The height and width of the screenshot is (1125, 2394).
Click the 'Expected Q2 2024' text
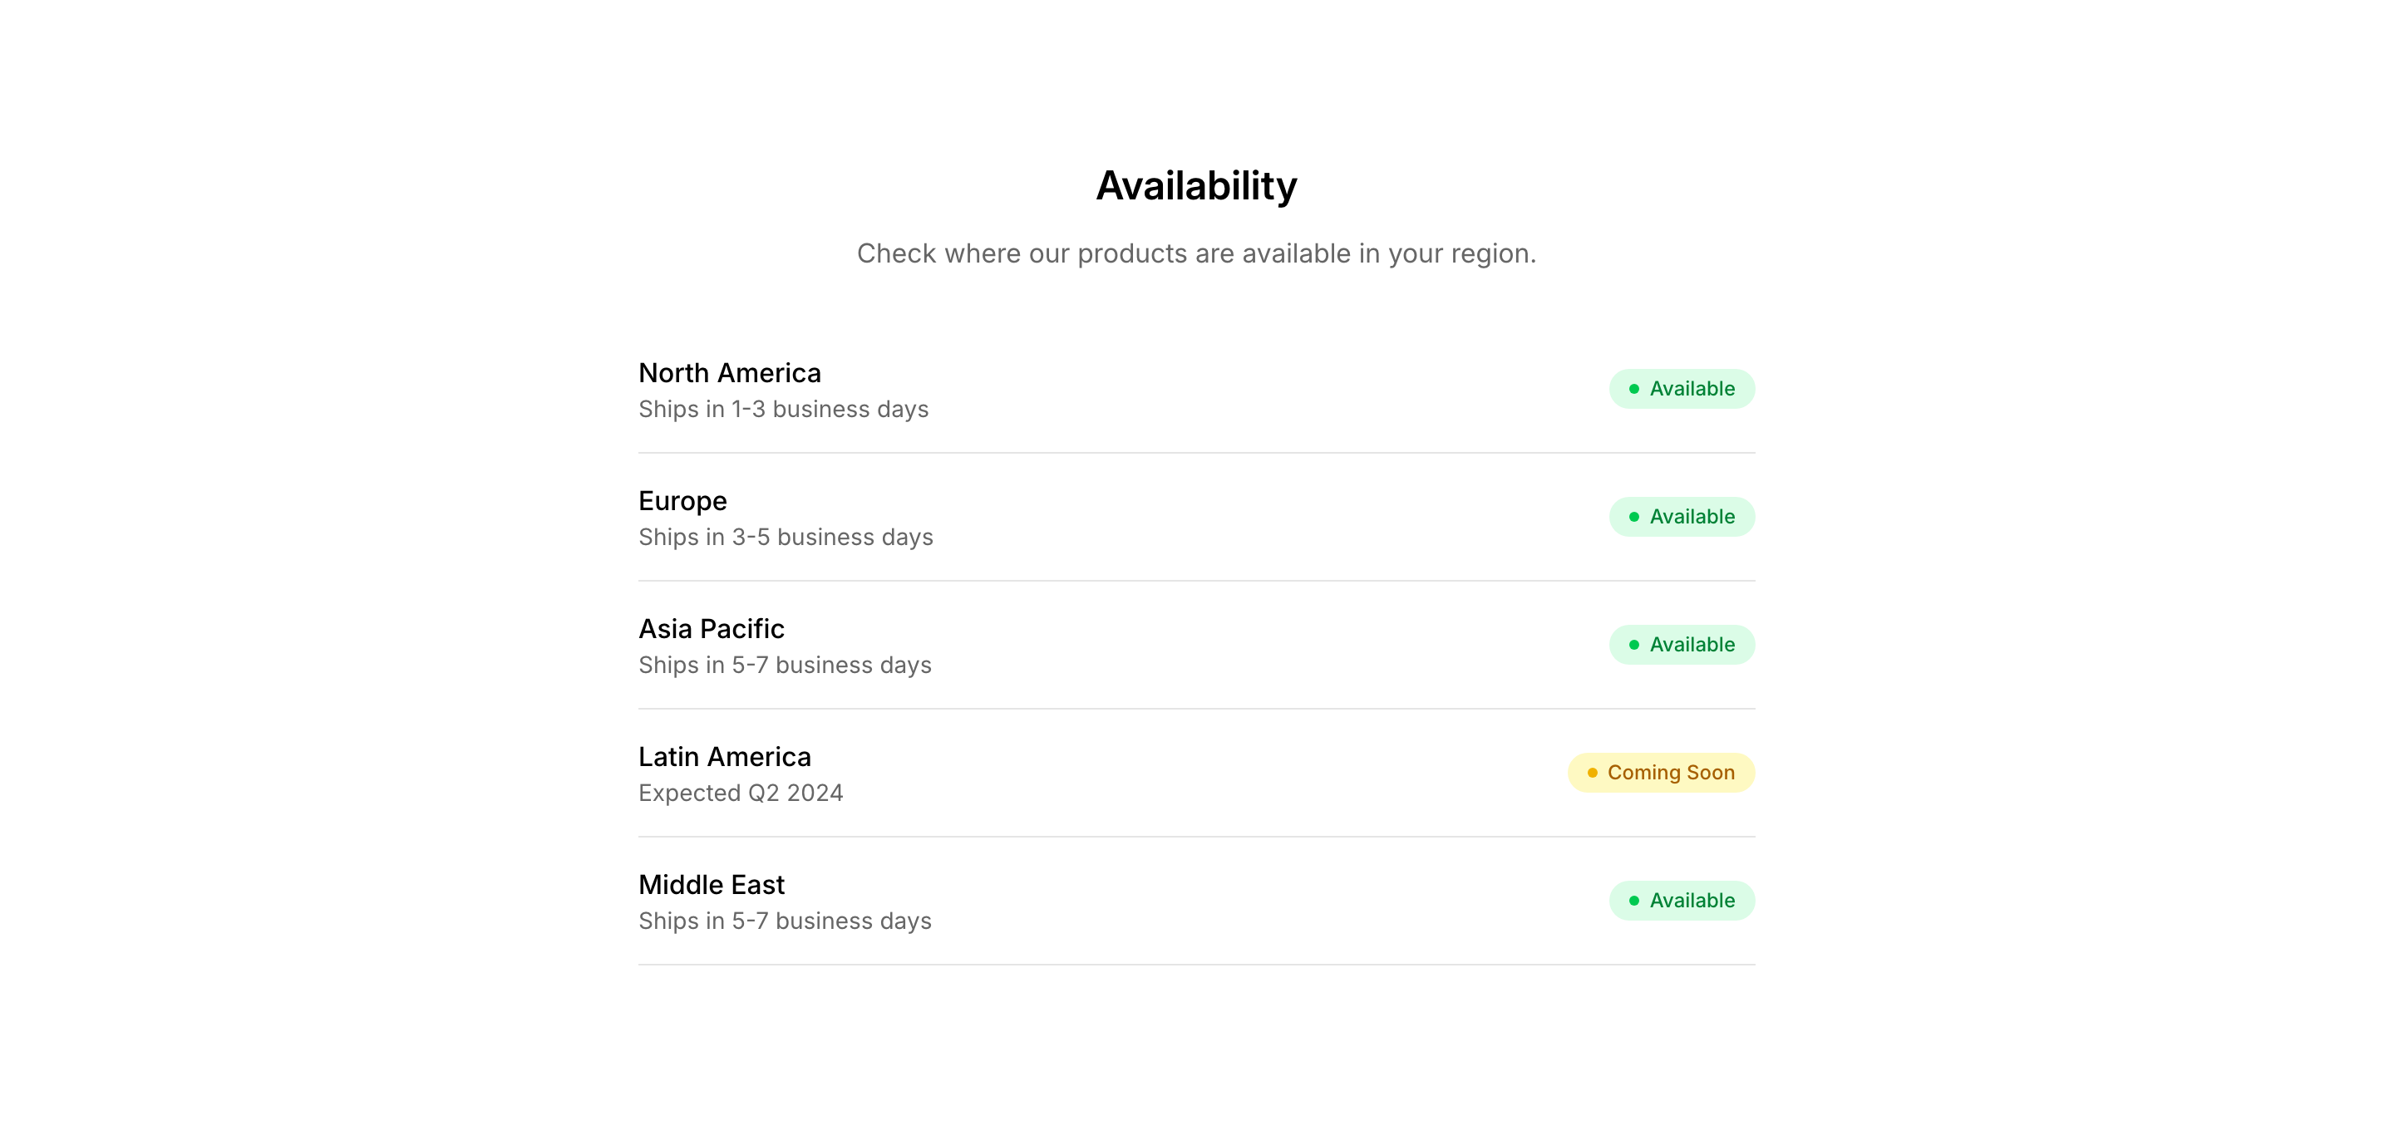click(x=740, y=793)
